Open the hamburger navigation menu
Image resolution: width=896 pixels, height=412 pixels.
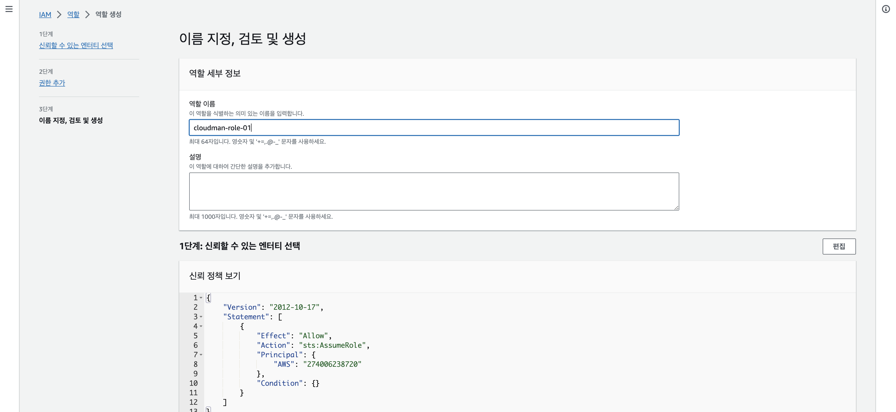coord(9,9)
